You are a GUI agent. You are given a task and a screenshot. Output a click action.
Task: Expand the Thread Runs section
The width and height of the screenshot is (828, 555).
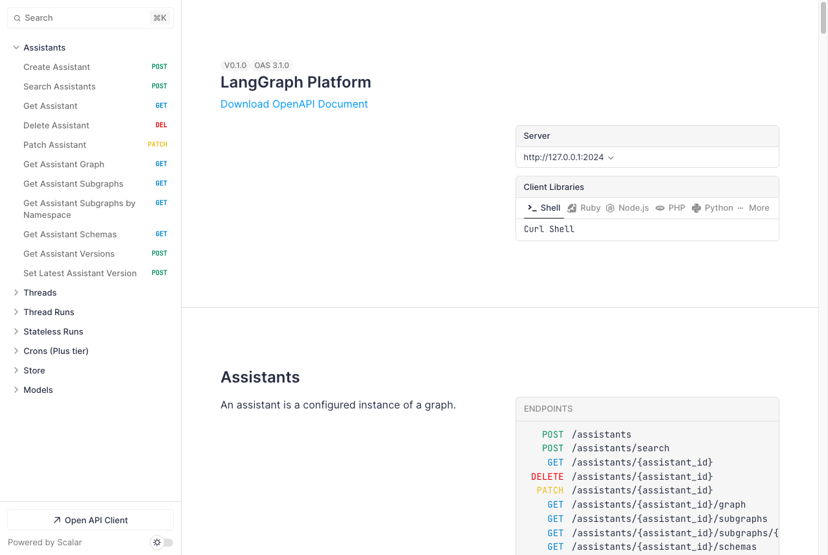click(x=16, y=312)
